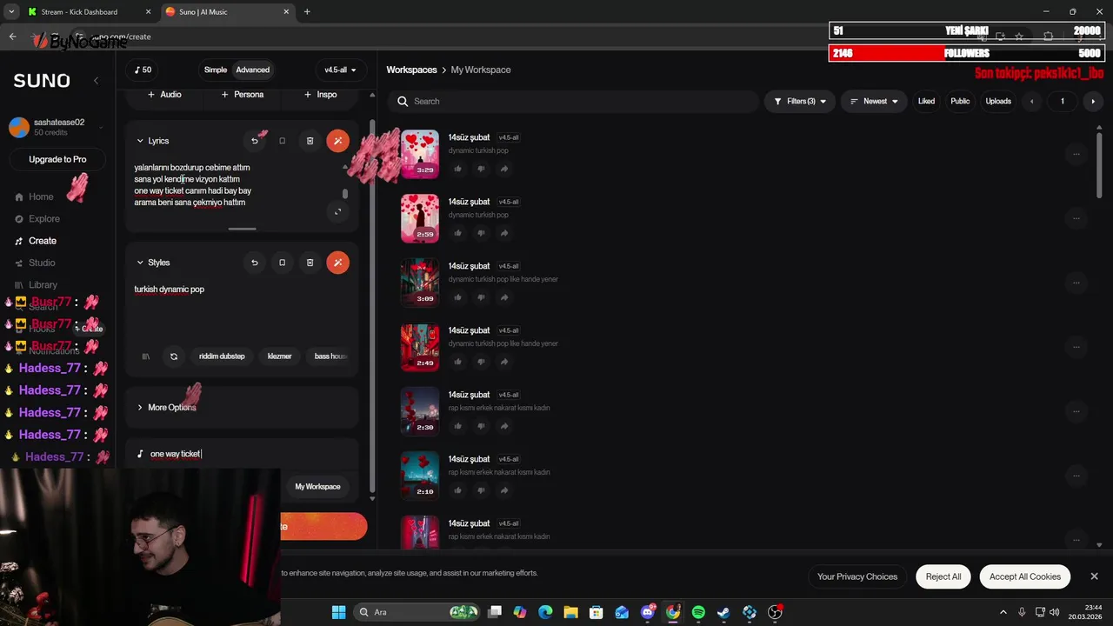The height and width of the screenshot is (626, 1113).
Task: Add klezmer style tag
Action: click(279, 356)
